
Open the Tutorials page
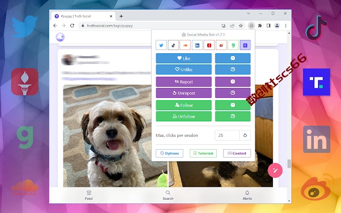click(x=204, y=153)
